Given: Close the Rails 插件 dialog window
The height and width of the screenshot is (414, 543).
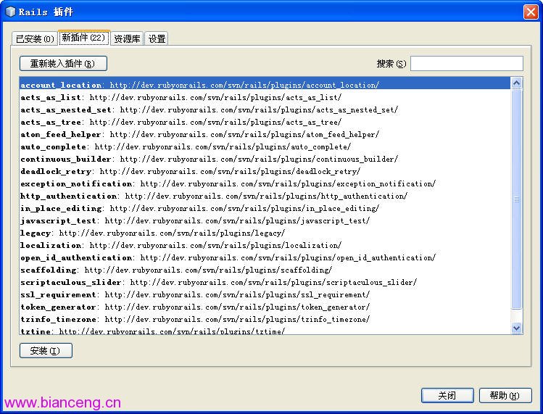Looking at the screenshot, I should click(531, 12).
